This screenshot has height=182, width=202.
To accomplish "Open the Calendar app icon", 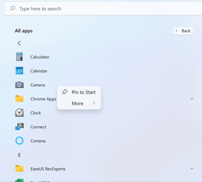I will [x=19, y=71].
